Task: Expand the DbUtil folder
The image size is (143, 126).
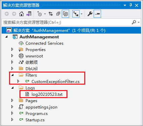Action: point(12,69)
